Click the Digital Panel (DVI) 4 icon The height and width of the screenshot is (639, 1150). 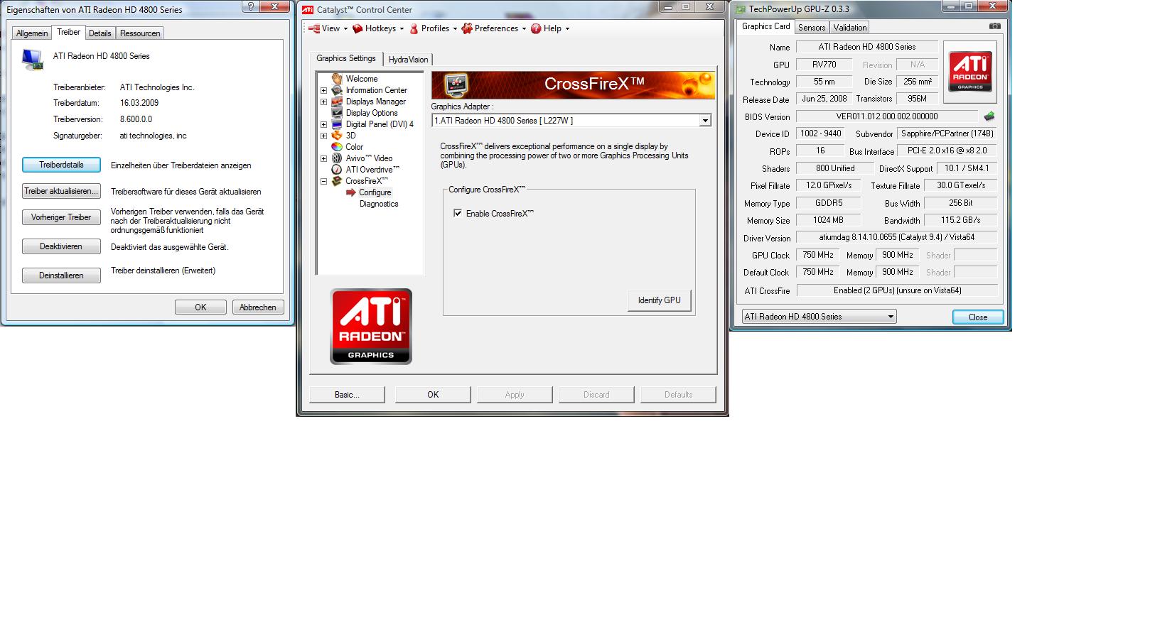337,124
